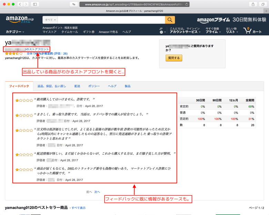Show all tabs overview icon
The image size is (269, 215).
click(263, 4)
